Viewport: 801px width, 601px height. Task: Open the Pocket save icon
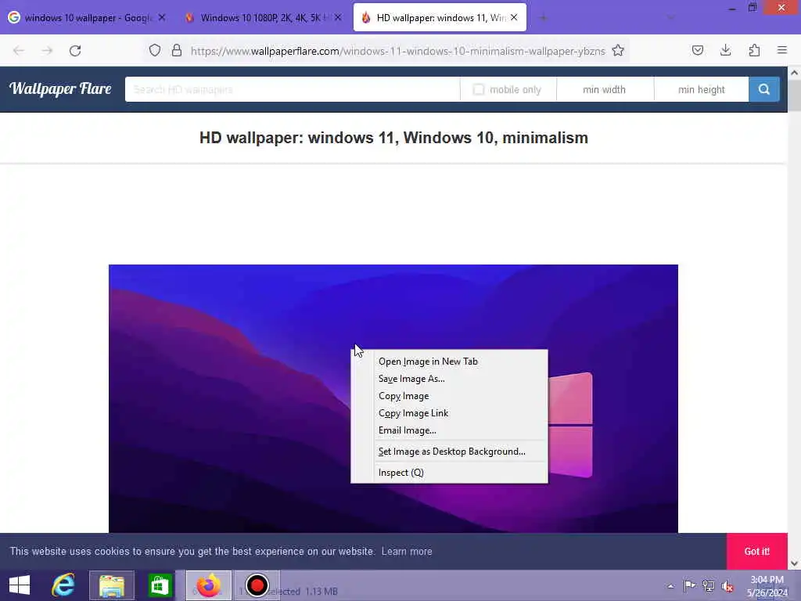click(697, 50)
